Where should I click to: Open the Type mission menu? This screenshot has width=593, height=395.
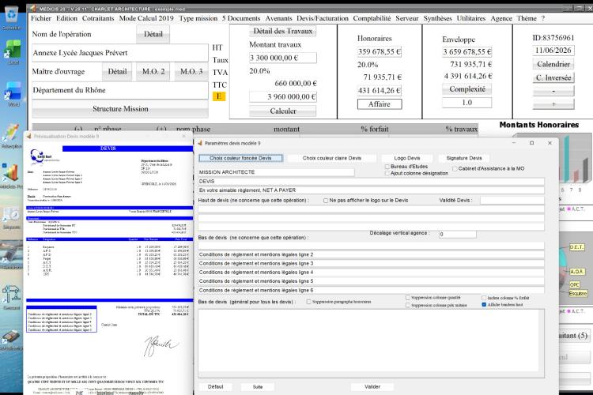click(x=198, y=18)
